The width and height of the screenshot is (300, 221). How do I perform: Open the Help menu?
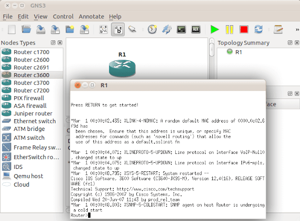[x=115, y=17]
